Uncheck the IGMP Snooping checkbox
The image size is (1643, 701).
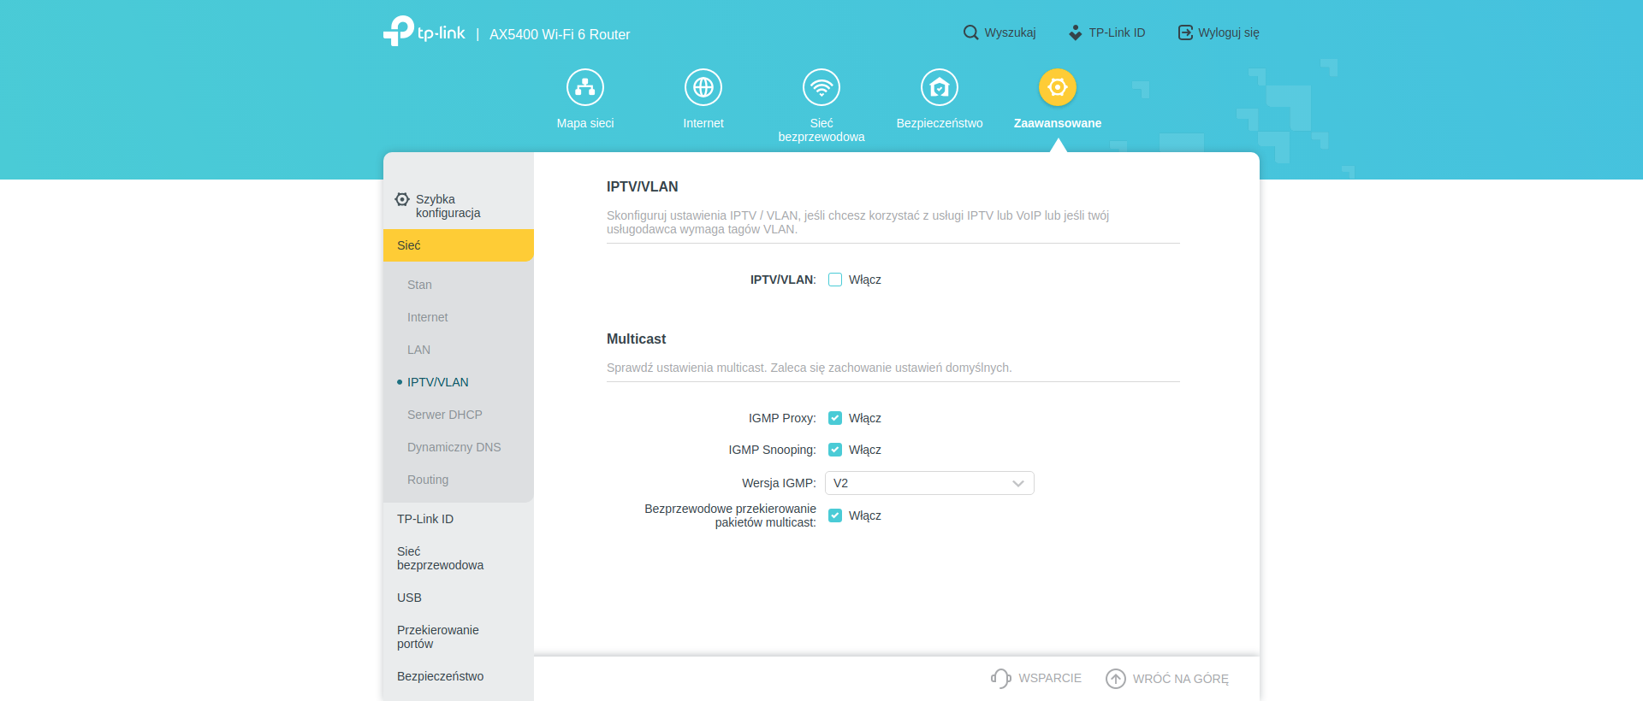tap(835, 450)
